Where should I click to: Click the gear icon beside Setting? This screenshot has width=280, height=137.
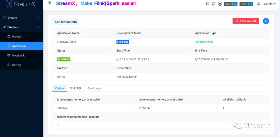tap(9, 65)
